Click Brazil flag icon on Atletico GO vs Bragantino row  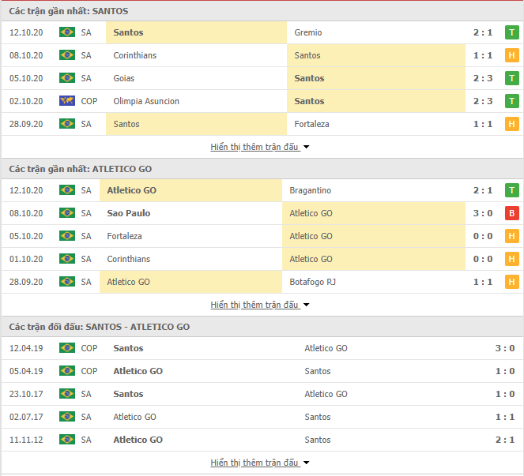[x=67, y=190]
